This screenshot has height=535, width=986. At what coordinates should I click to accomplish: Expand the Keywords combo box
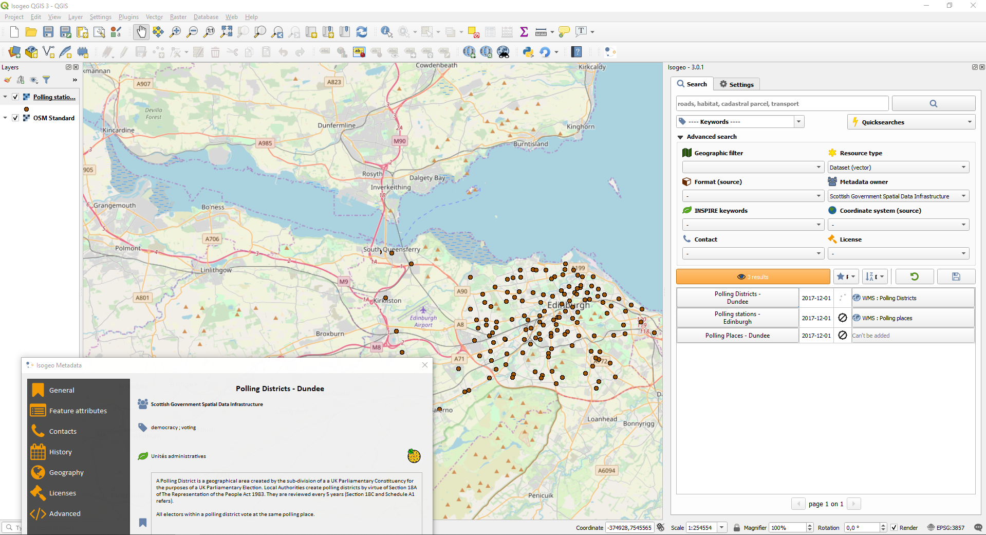coord(798,122)
